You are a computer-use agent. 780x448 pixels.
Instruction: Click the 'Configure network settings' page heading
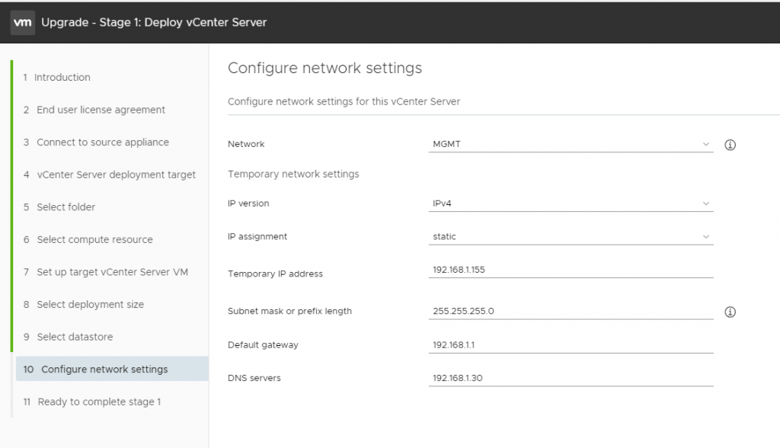tap(324, 68)
